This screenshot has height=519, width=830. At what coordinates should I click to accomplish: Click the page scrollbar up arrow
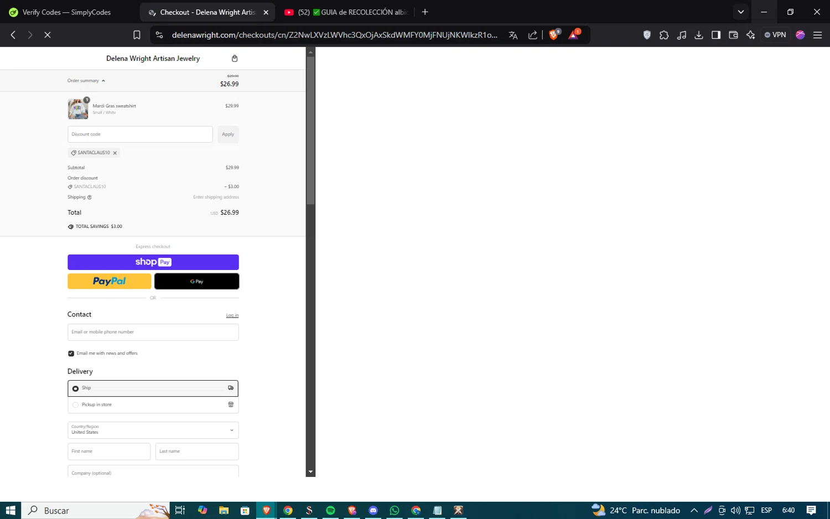310,52
